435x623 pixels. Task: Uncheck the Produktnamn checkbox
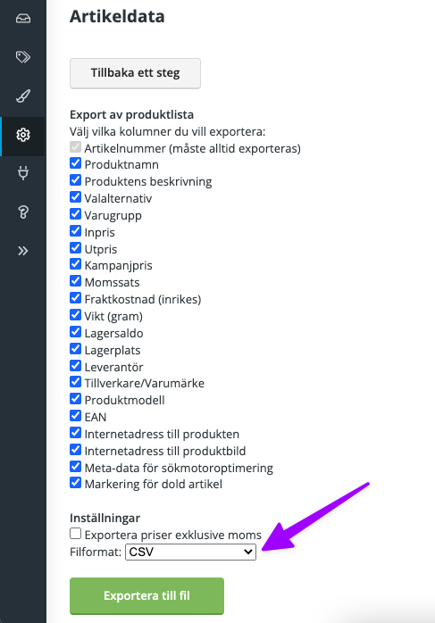75,163
